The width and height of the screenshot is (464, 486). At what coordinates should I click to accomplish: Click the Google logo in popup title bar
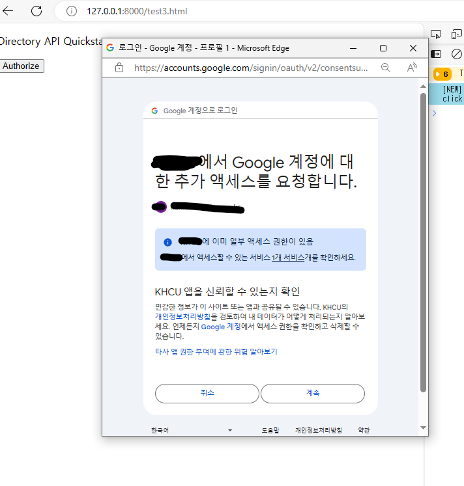pos(110,47)
